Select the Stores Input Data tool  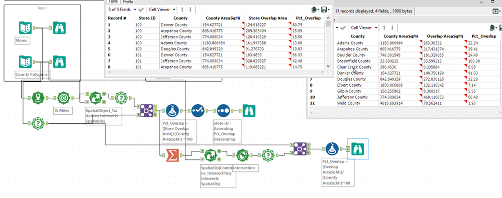[25, 28]
